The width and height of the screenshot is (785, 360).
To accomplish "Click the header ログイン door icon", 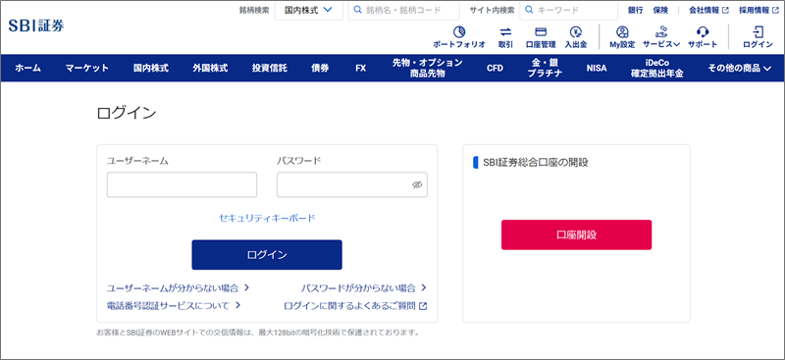I will (758, 32).
